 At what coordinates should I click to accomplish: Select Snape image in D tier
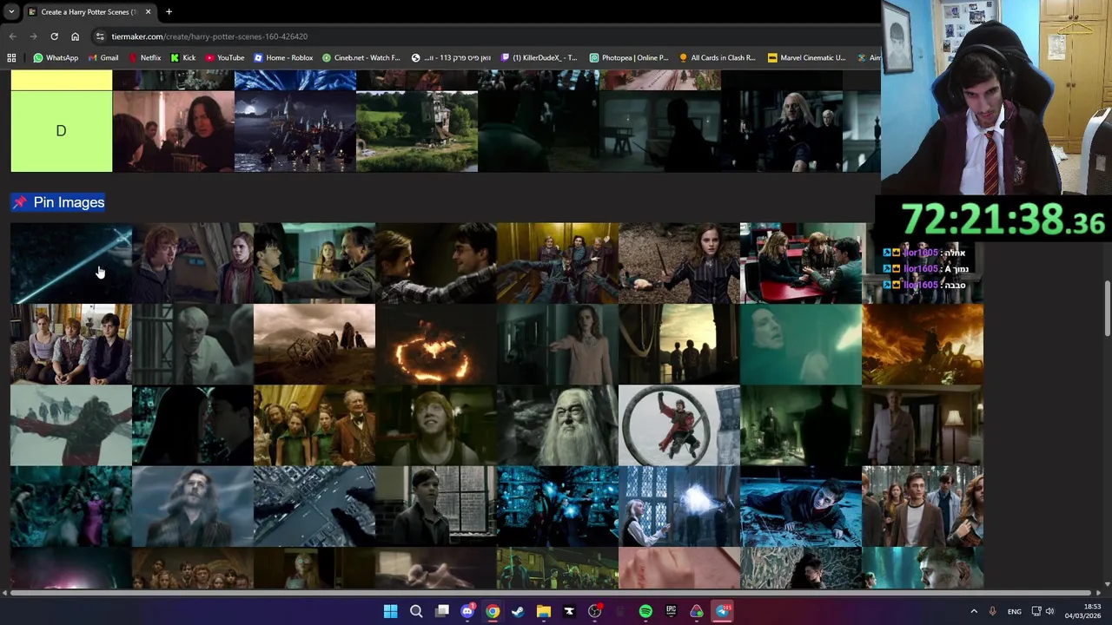[x=174, y=131]
